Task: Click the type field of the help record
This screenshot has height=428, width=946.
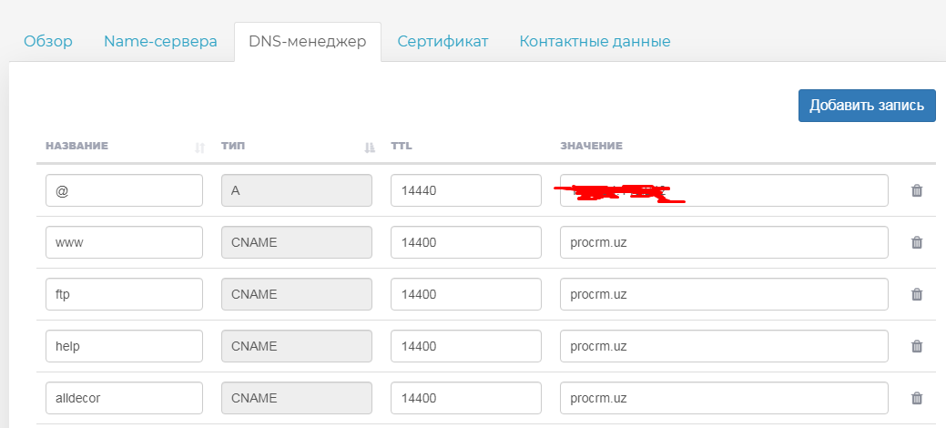Action: (297, 347)
